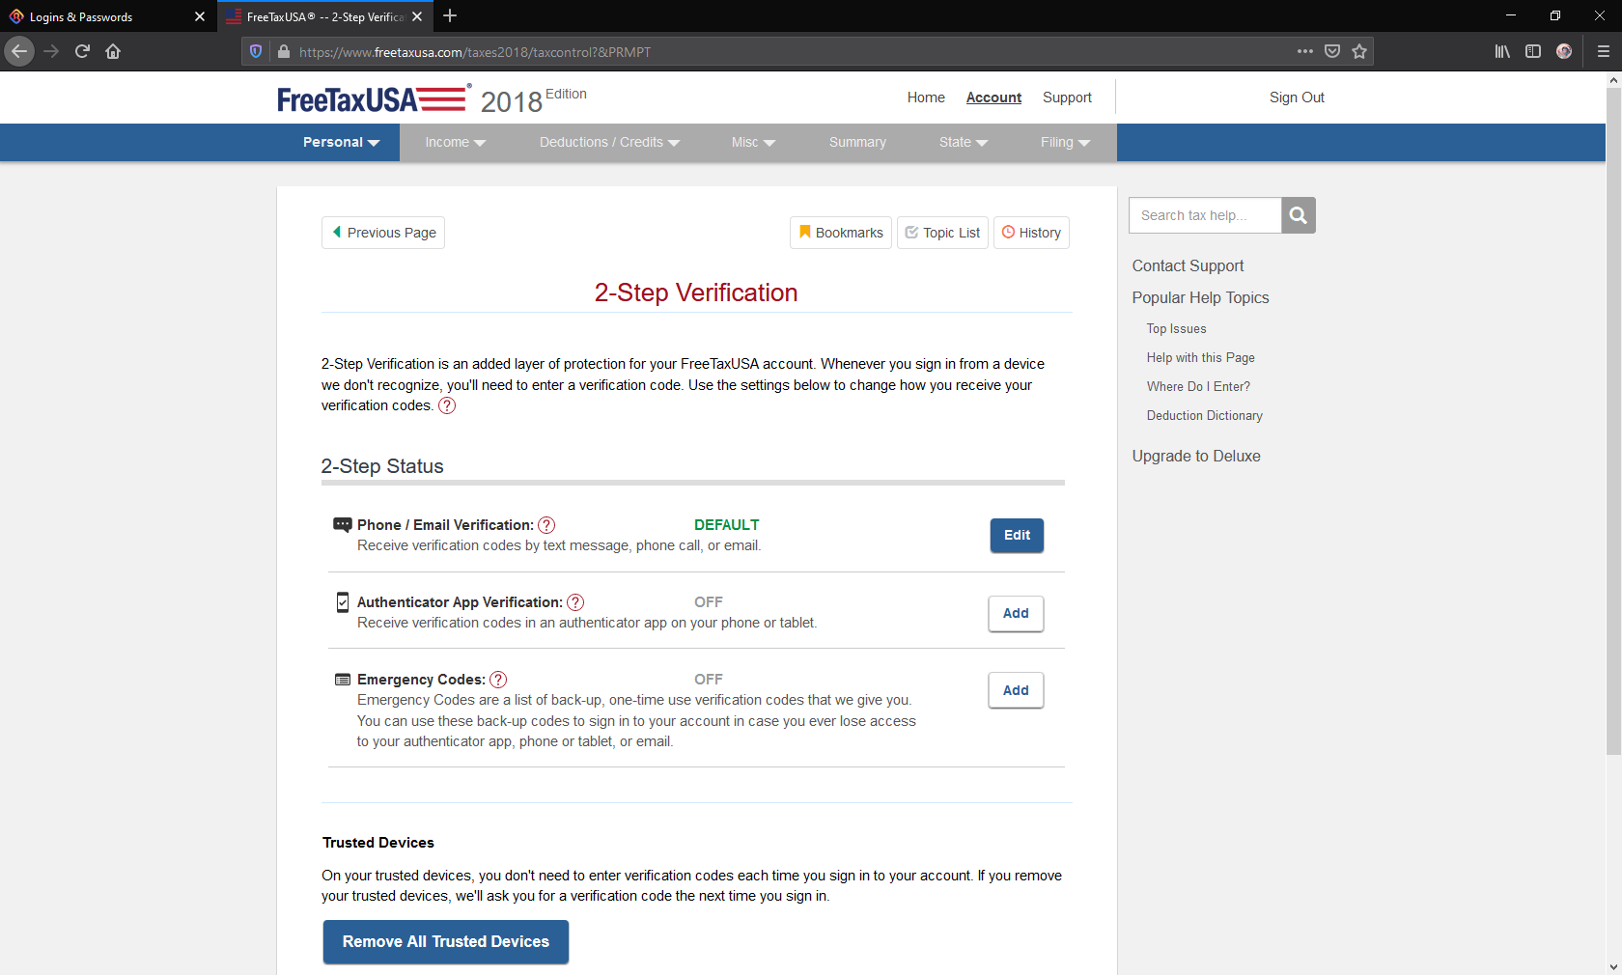The image size is (1622, 975).
Task: Save page to Pocket icon
Action: point(1332,51)
